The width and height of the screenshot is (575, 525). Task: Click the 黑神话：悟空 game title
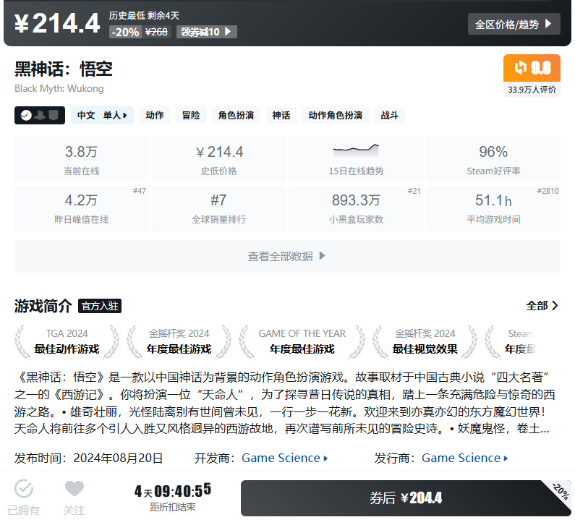pos(64,69)
